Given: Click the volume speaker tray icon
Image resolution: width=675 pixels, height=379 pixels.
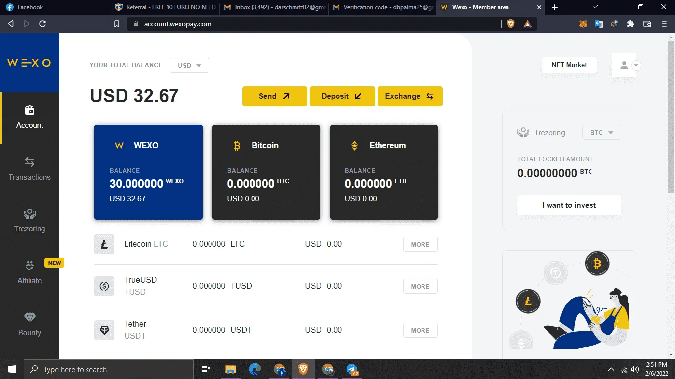Looking at the screenshot, I should point(635,369).
